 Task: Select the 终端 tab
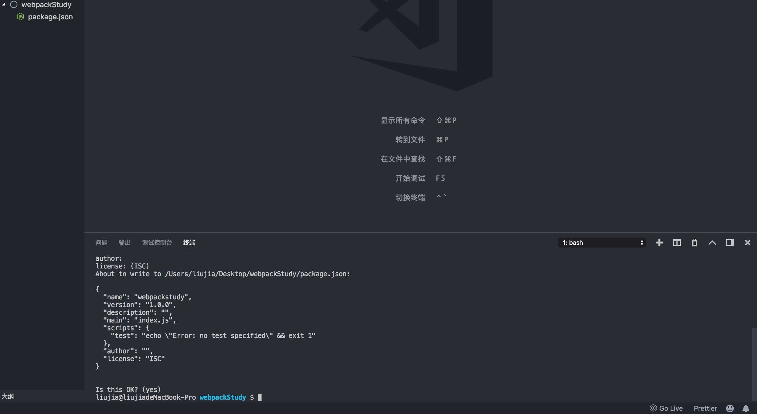pyautogui.click(x=189, y=243)
